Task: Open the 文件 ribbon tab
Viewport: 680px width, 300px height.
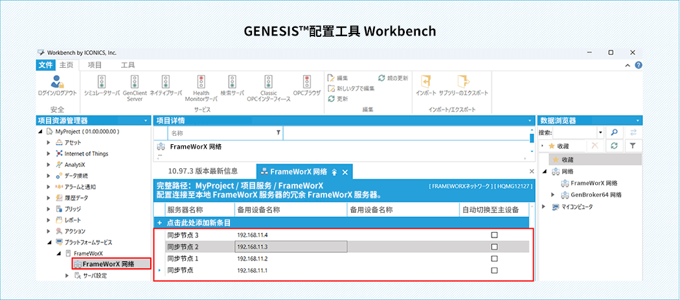Action: click(45, 65)
